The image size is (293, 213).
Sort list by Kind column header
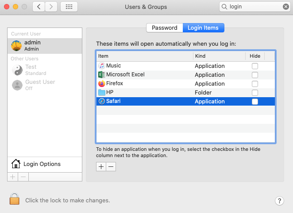(x=219, y=56)
